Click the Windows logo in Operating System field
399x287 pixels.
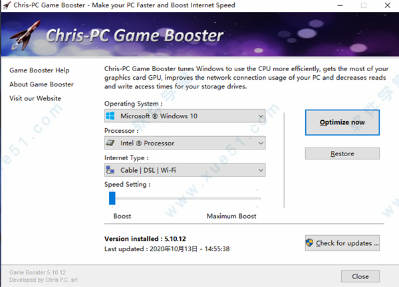click(111, 116)
